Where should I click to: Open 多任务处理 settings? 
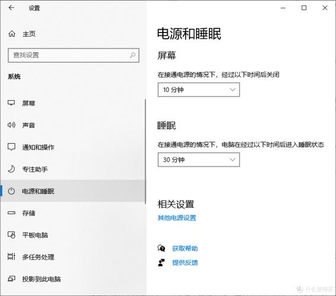(x=73, y=257)
